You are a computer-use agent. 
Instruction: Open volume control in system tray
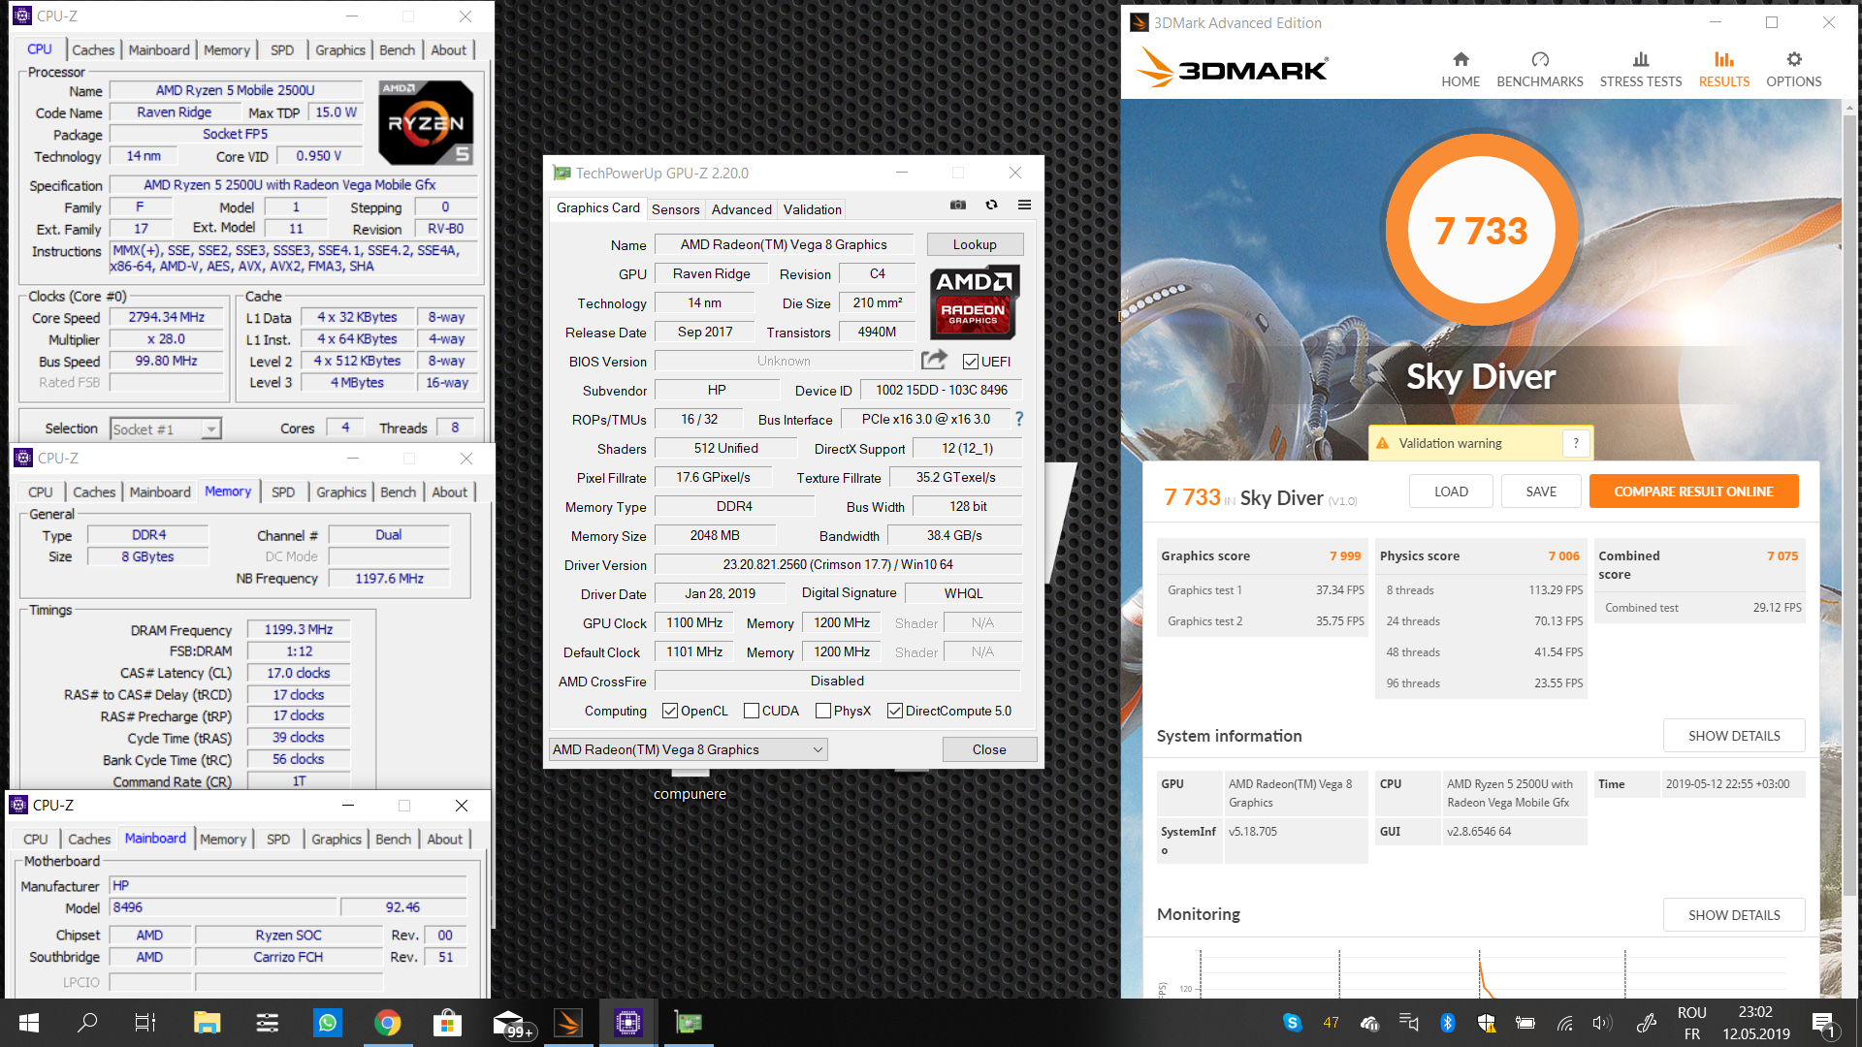point(1602,1023)
